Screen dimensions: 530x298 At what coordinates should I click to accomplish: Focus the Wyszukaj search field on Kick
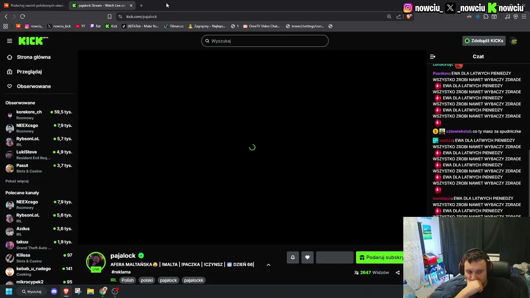tap(265, 41)
